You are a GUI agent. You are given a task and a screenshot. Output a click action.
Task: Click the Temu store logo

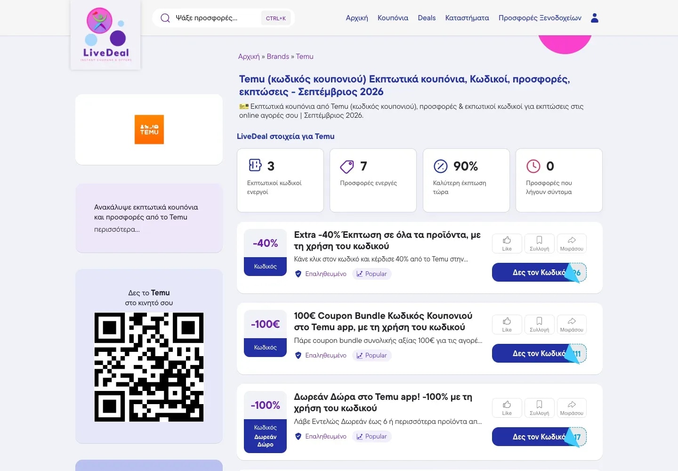point(149,130)
